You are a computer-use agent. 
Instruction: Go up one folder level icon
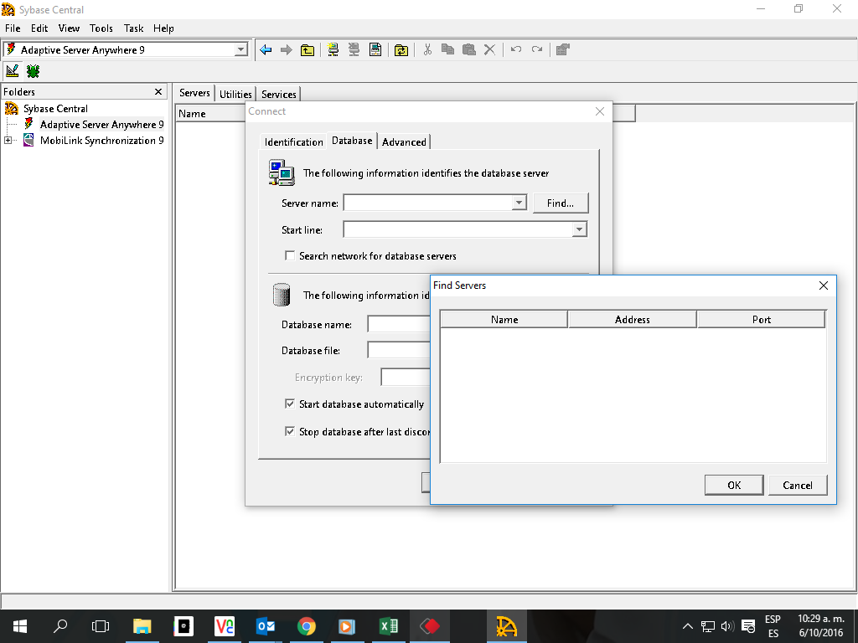[308, 49]
